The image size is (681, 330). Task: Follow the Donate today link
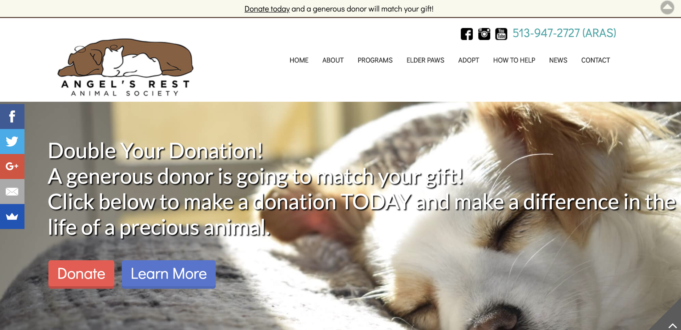click(x=267, y=9)
